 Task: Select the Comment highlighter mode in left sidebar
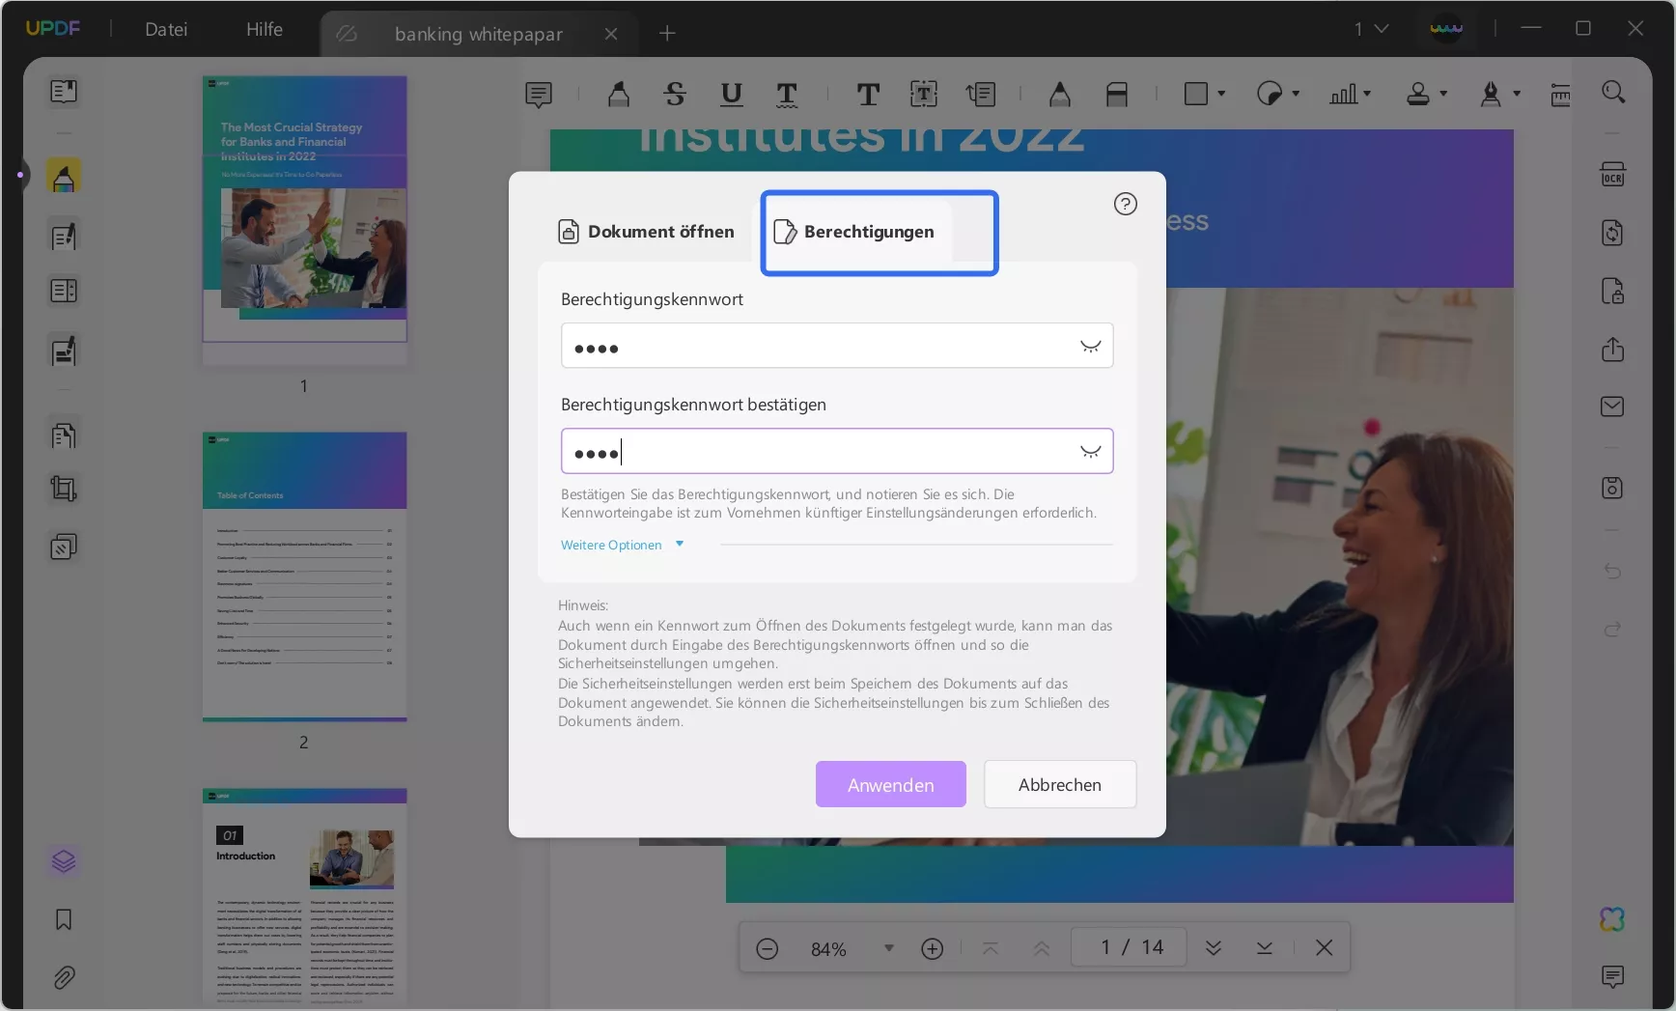coord(64,177)
